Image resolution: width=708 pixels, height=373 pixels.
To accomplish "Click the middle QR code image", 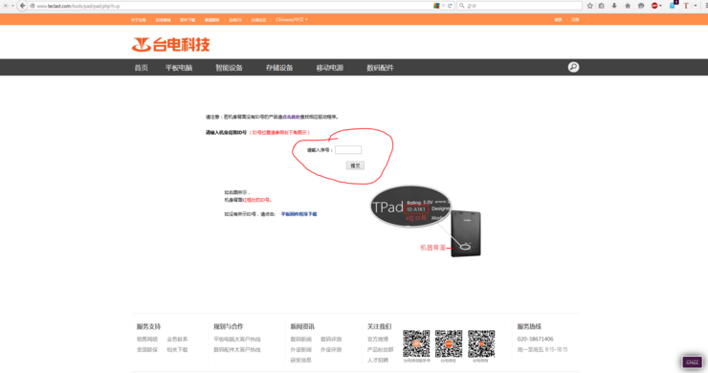I will point(449,343).
